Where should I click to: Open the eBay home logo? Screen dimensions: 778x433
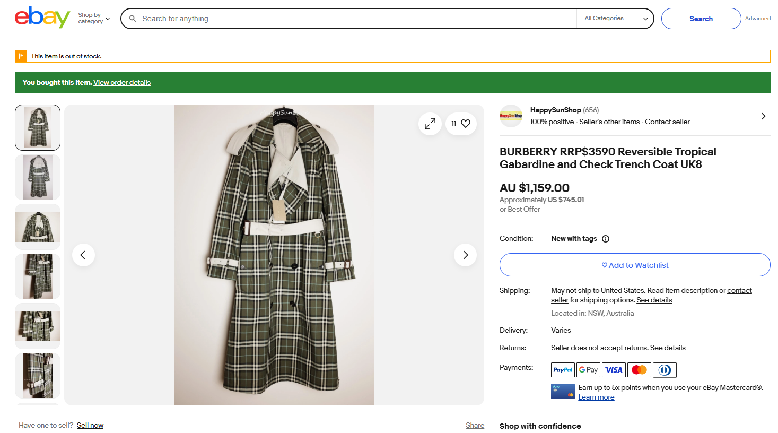tap(42, 18)
